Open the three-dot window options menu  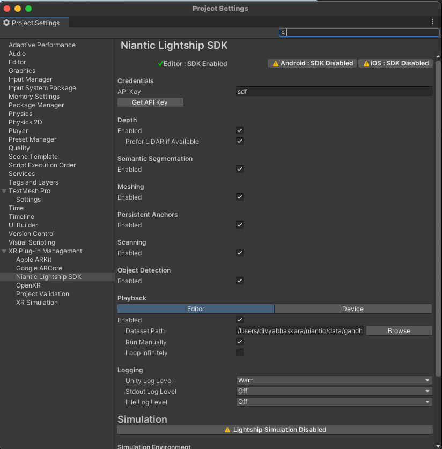[x=432, y=22]
